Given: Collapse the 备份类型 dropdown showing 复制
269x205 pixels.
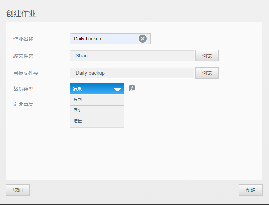Looking at the screenshot, I should pos(97,89).
